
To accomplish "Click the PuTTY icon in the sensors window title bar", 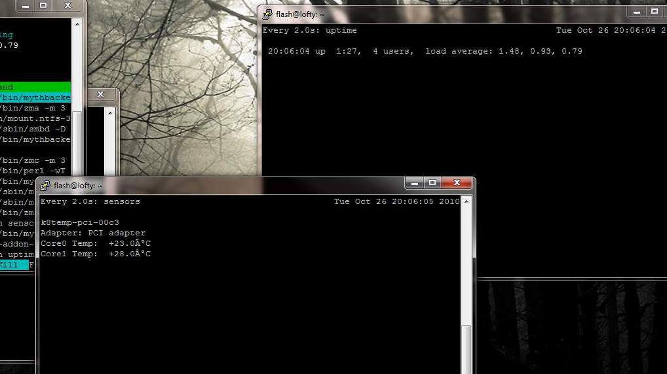I will click(45, 186).
